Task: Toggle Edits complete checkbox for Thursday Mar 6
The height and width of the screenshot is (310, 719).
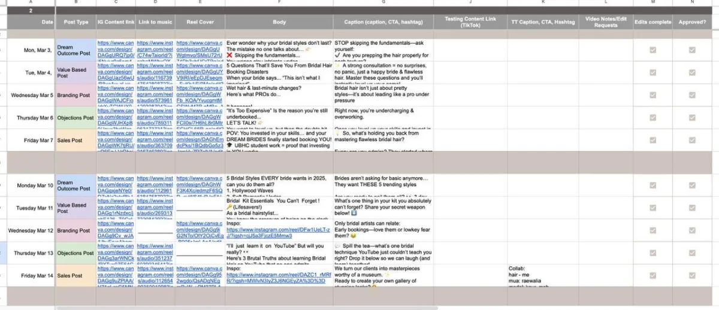Action: [x=652, y=118]
